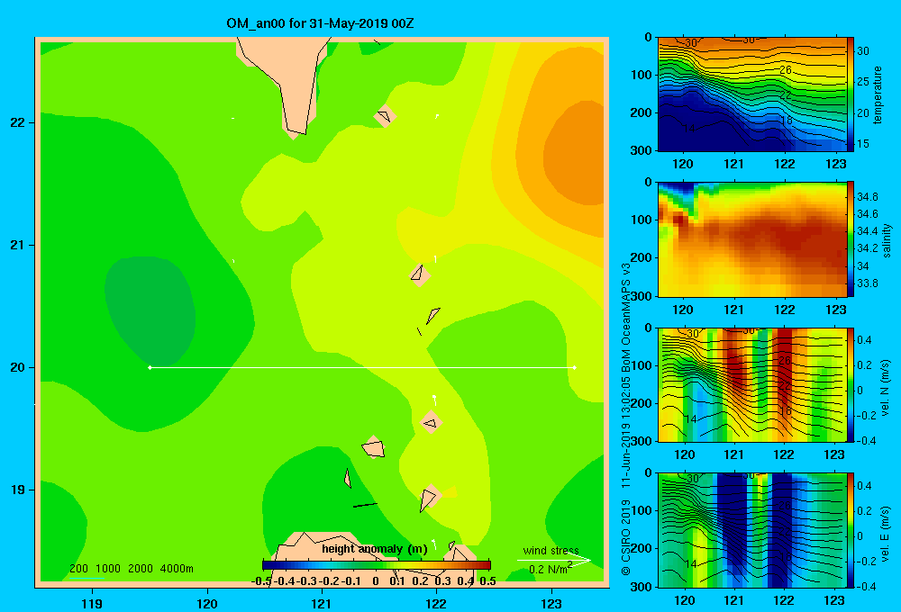The height and width of the screenshot is (612, 901).
Task: Click the salinity color scale bar
Action: (x=851, y=239)
